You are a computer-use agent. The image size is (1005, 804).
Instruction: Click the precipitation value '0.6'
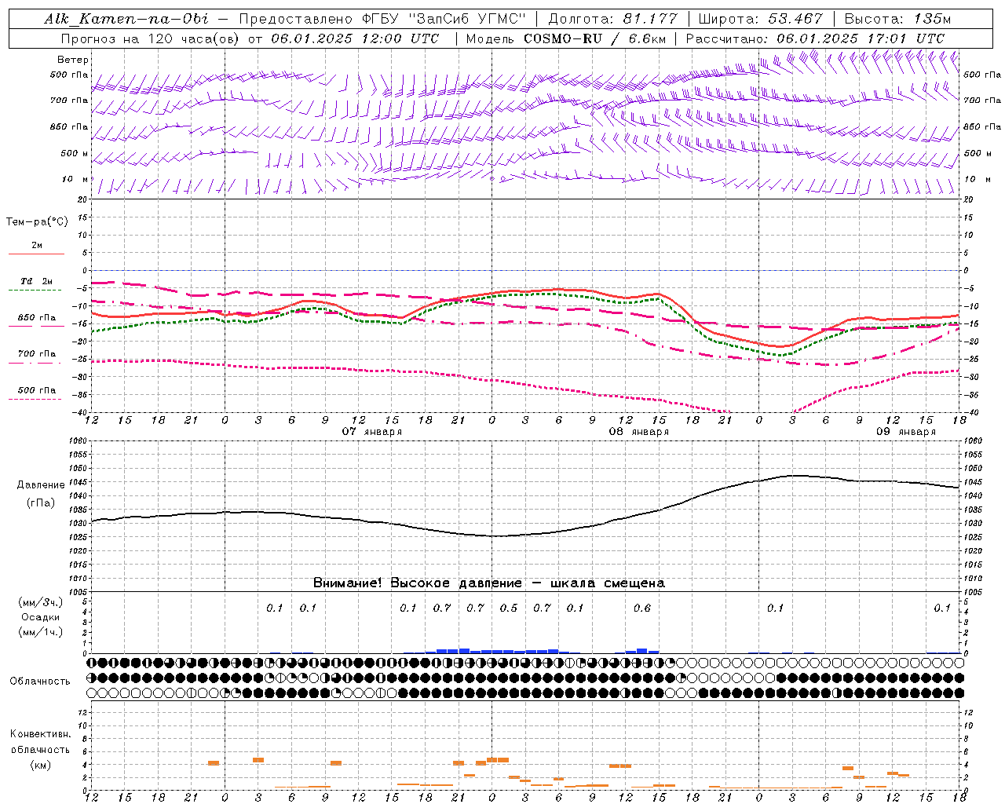(x=642, y=608)
